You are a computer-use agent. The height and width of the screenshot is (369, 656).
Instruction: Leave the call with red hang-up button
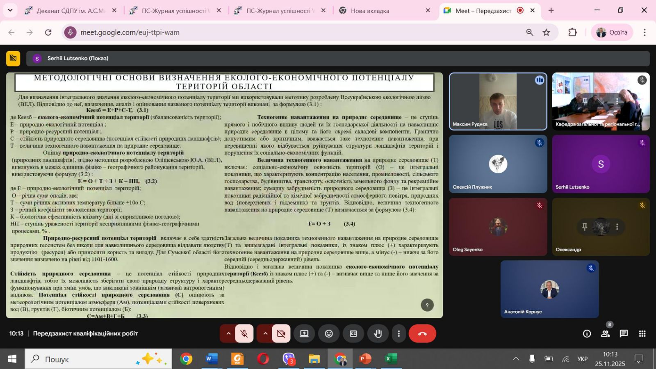click(422, 334)
